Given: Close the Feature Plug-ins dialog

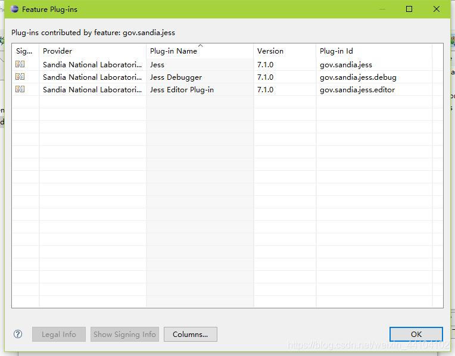Looking at the screenshot, I should coord(436,9).
